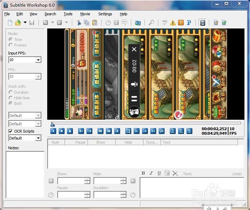This screenshot has height=210, width=250.
Task: Expand the Input FPS dropdown
Action: click(x=38, y=60)
